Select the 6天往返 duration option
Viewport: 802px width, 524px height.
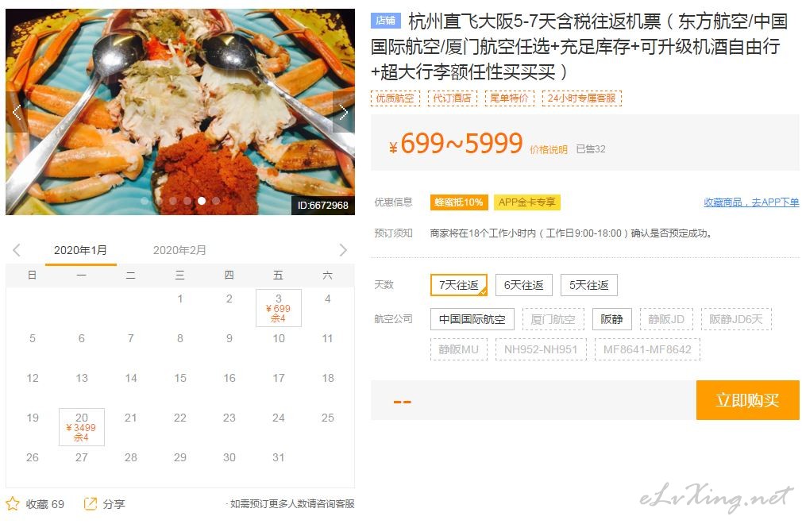click(x=524, y=285)
